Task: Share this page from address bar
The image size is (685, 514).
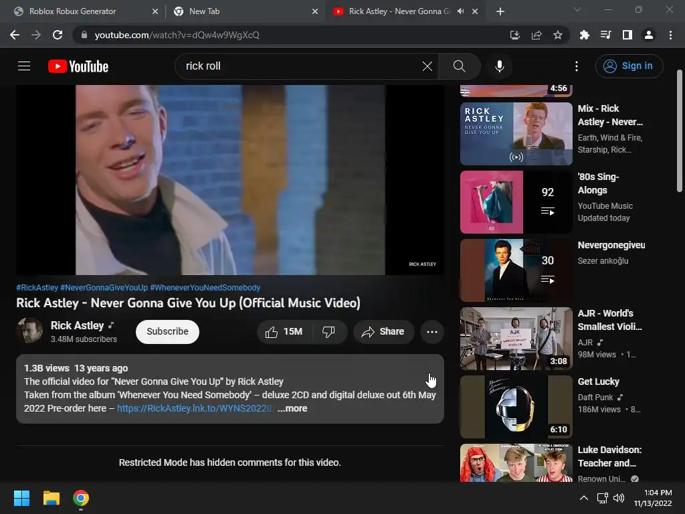Action: point(536,35)
